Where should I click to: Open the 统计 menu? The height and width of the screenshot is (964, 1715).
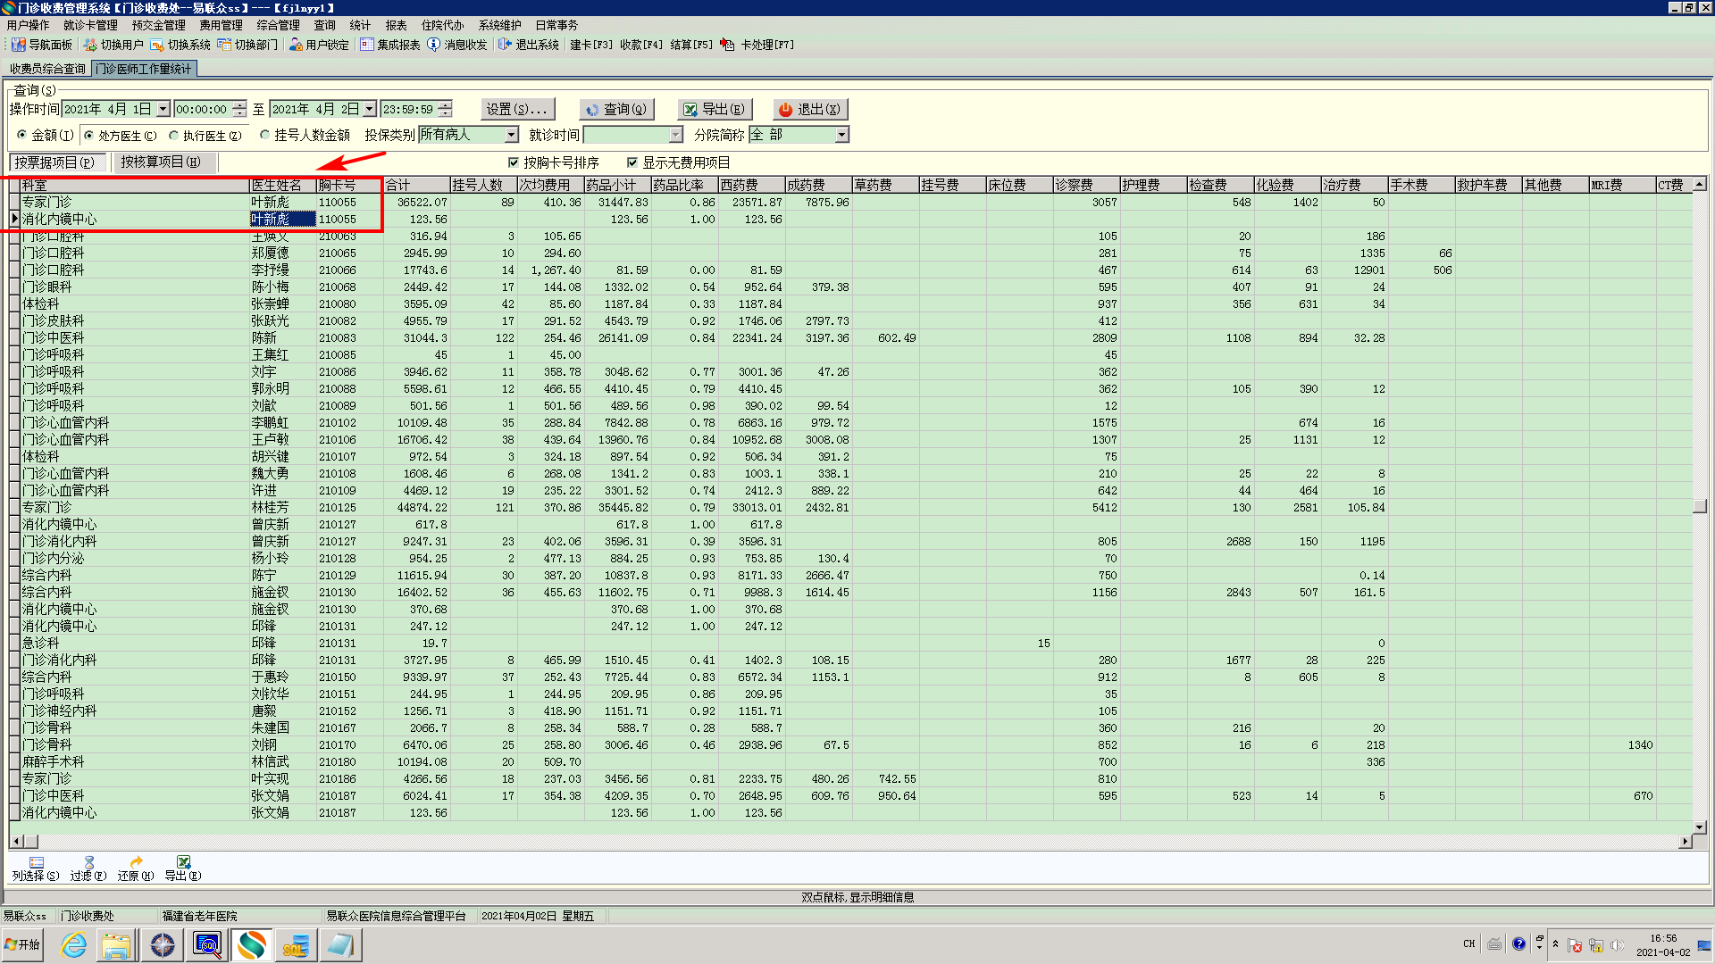(359, 25)
